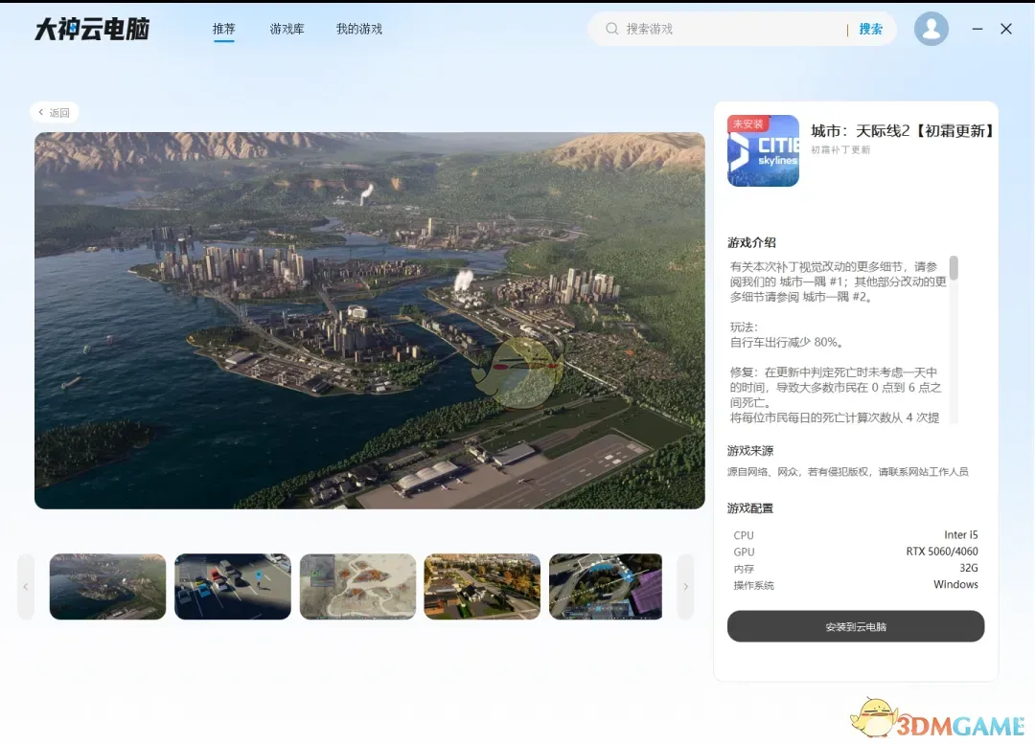1035x744 pixels.
Task: Click 安装到云电脑 install button
Action: pyautogui.click(x=855, y=626)
